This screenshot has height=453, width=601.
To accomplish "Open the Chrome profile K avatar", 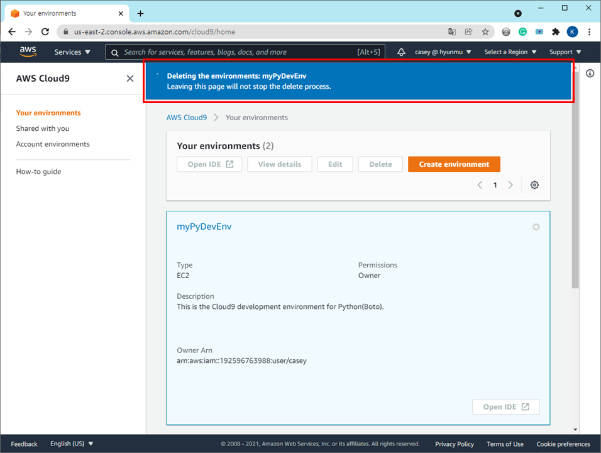I will pyautogui.click(x=572, y=32).
